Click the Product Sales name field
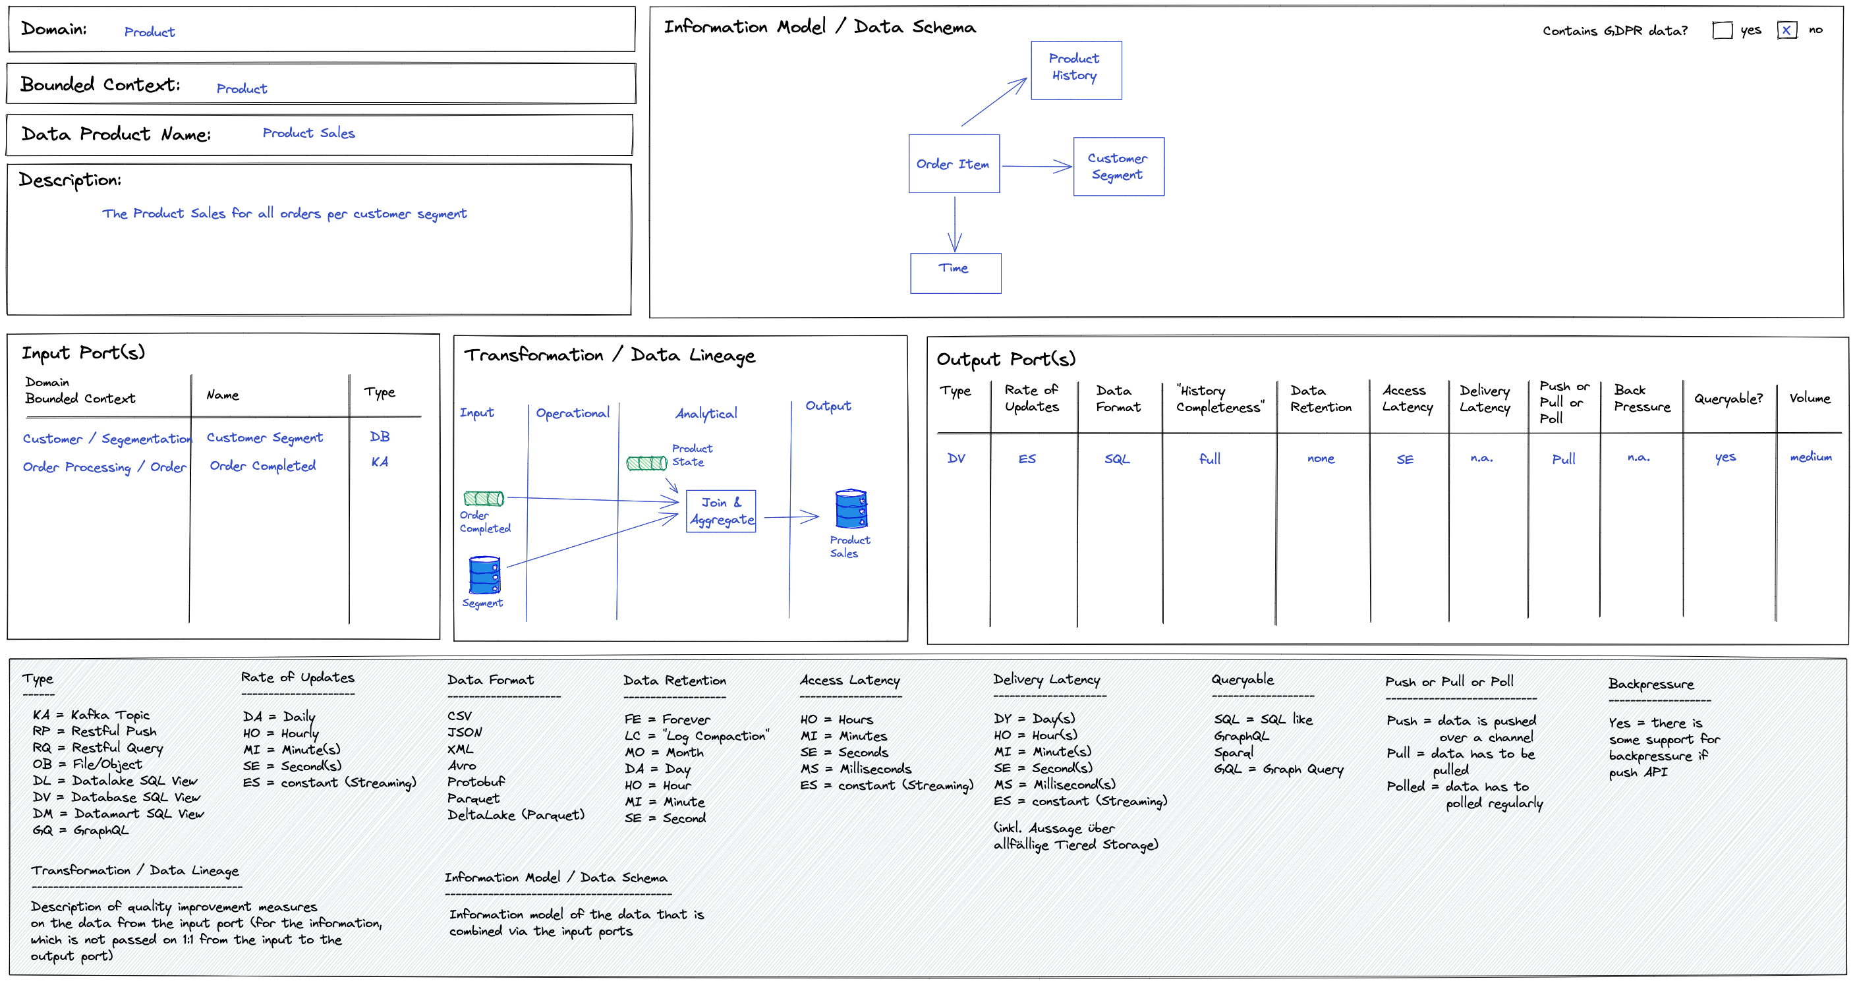This screenshot has height=981, width=1855. tap(308, 133)
